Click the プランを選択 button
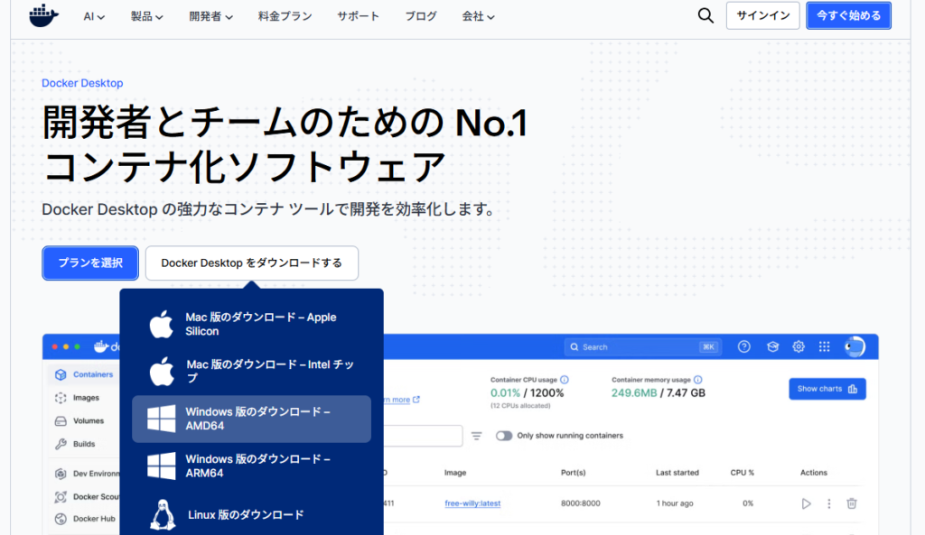The width and height of the screenshot is (925, 535). coord(90,263)
